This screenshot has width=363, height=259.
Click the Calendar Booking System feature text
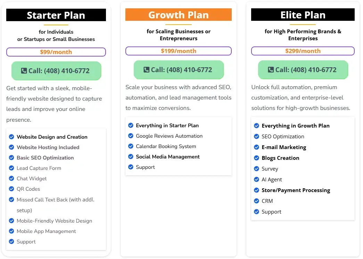[166, 146]
